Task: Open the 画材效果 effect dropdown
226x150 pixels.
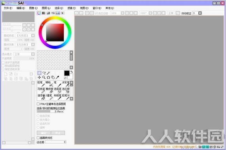Action: 33,45
